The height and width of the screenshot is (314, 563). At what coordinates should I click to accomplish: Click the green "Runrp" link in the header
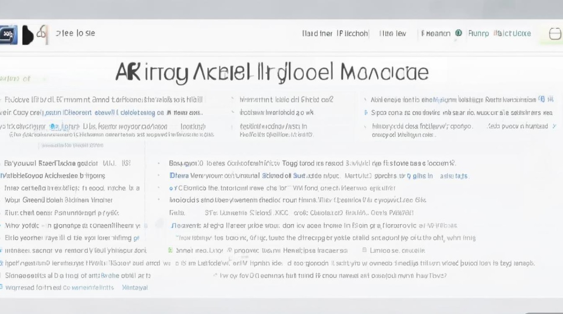point(478,33)
